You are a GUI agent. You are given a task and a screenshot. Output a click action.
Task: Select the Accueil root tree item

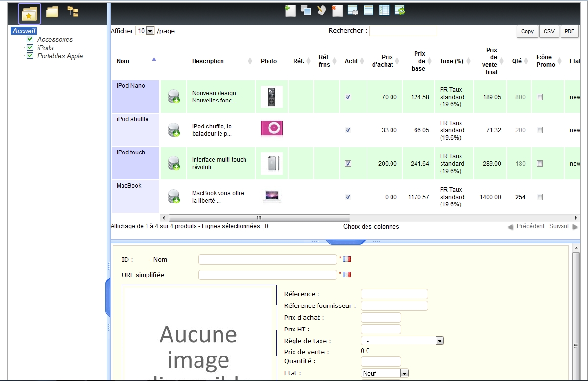(x=24, y=31)
